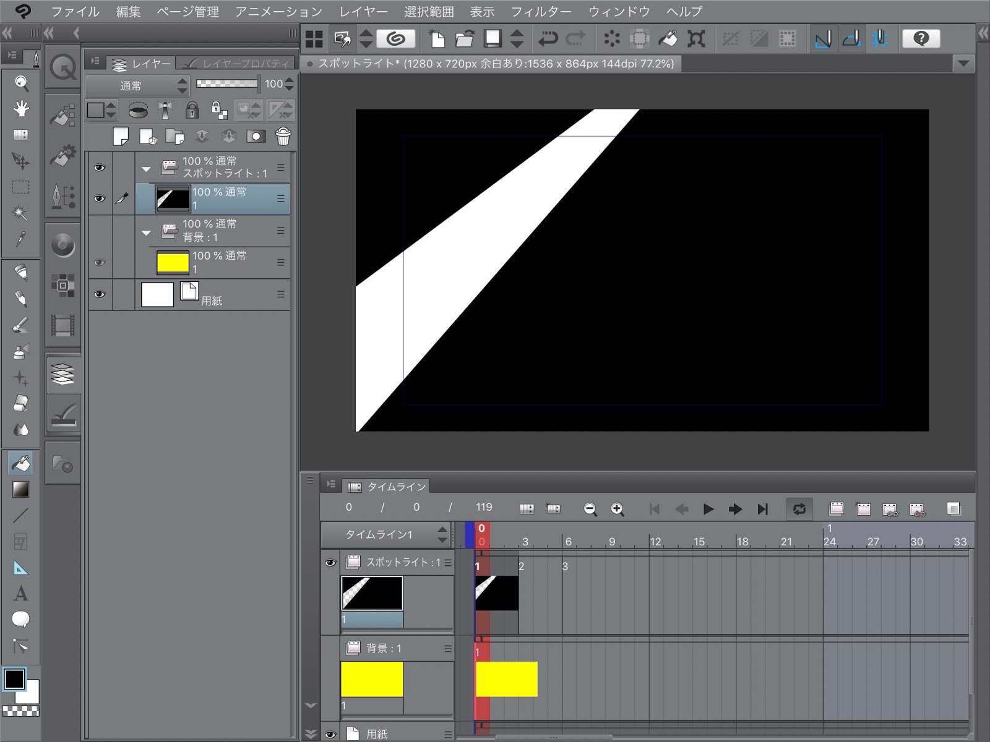Collapse the 背景 animation folder
The image size is (990, 742).
(x=146, y=233)
